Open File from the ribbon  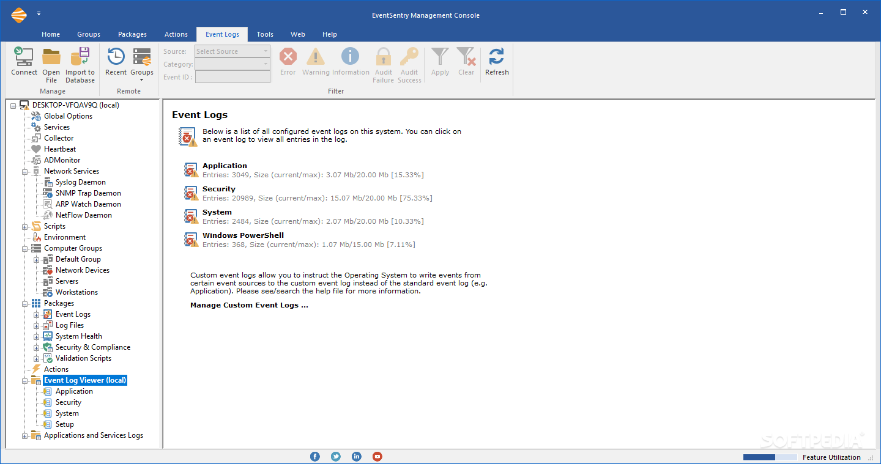click(x=51, y=57)
